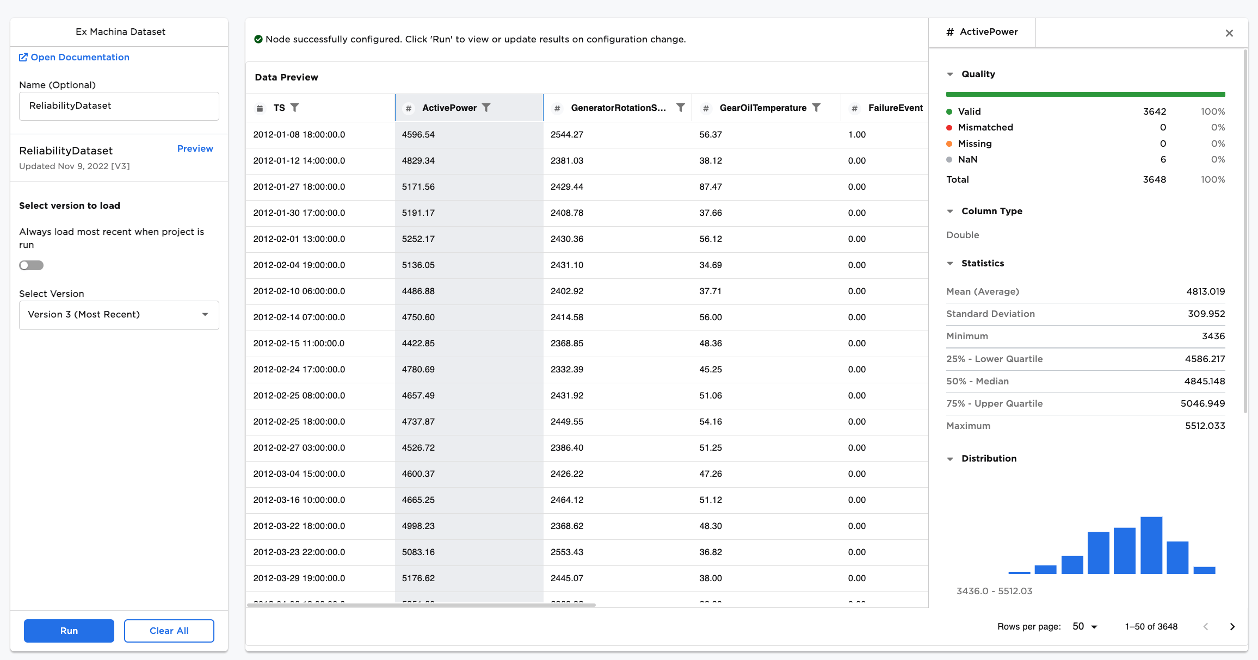Viewport: 1258px width, 660px height.
Task: Click the TS column filter icon
Action: click(x=298, y=109)
